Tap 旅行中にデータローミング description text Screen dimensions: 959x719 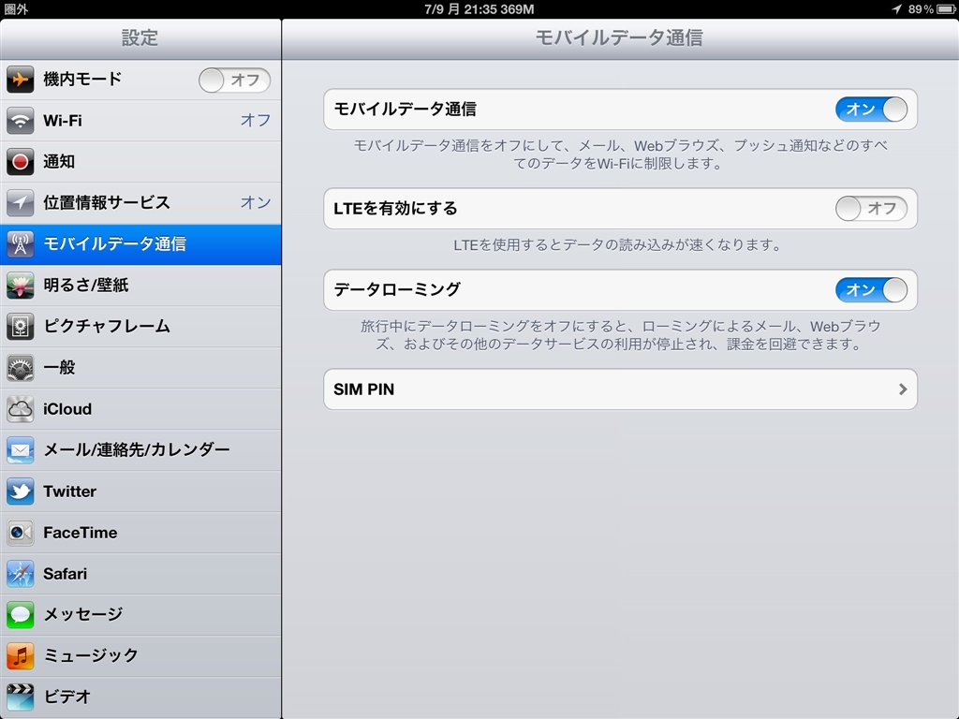[620, 335]
